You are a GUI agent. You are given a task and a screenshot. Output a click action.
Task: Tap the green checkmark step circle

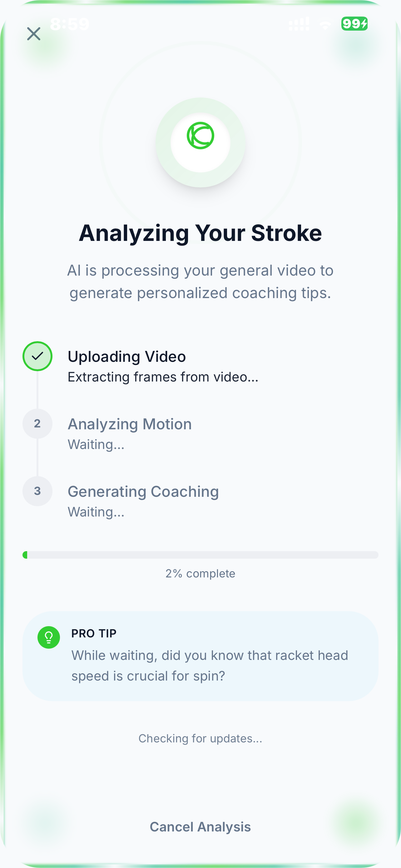click(x=37, y=356)
